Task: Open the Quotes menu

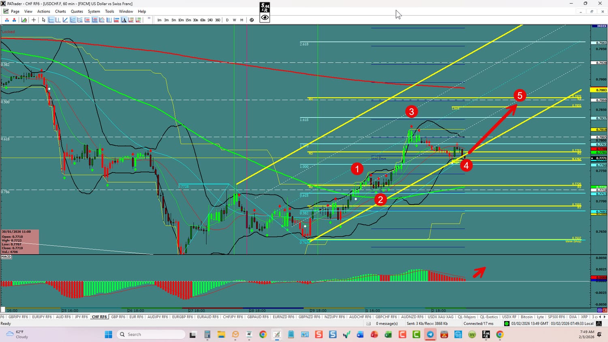Action: point(77,11)
